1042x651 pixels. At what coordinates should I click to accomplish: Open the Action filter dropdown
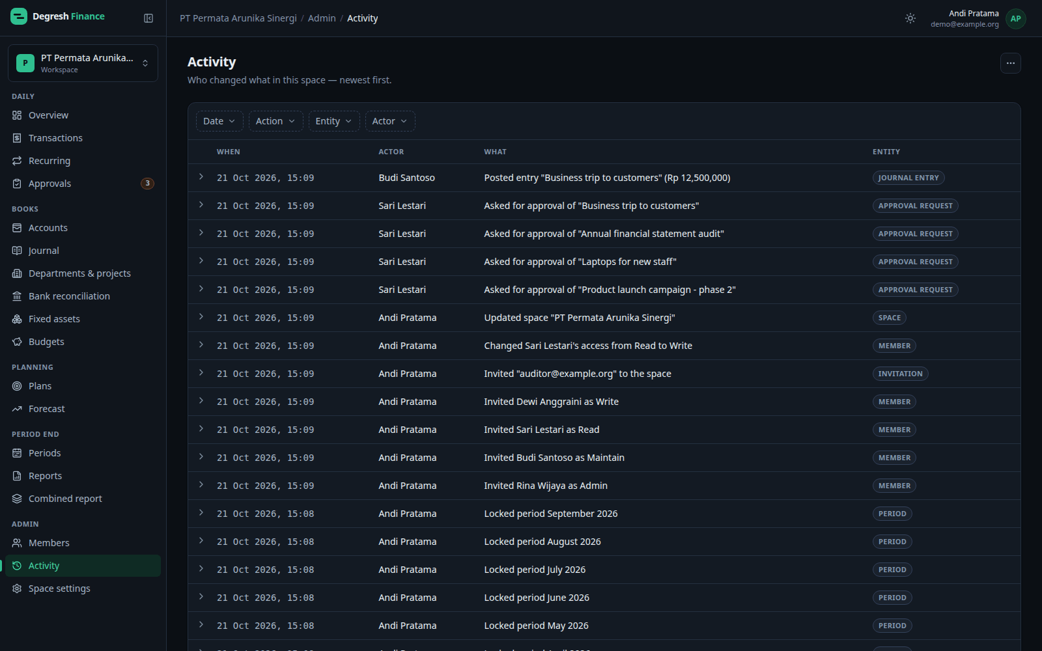(x=275, y=121)
